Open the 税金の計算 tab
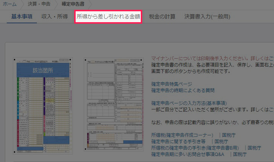Screen dimensions: 274x162 (163, 17)
